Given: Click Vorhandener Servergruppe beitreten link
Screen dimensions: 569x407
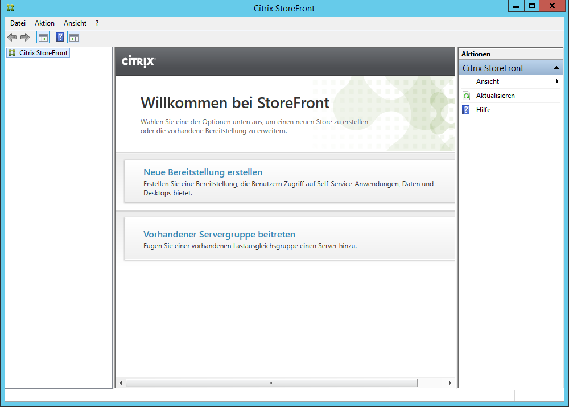Looking at the screenshot, I should [x=219, y=234].
